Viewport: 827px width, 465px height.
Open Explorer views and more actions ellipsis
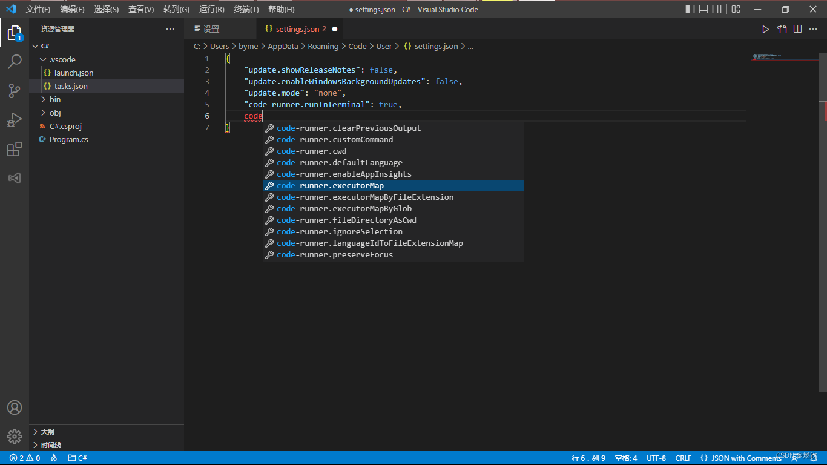pos(170,29)
